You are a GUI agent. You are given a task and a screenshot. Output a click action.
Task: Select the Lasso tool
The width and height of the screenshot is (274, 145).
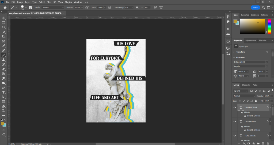(3, 27)
